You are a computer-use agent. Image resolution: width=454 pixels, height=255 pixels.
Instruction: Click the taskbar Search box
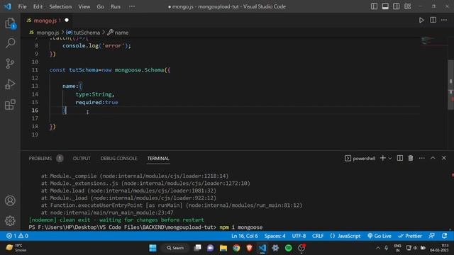175,248
